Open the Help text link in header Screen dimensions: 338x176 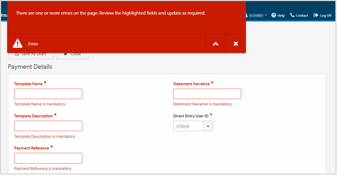[x=281, y=15]
